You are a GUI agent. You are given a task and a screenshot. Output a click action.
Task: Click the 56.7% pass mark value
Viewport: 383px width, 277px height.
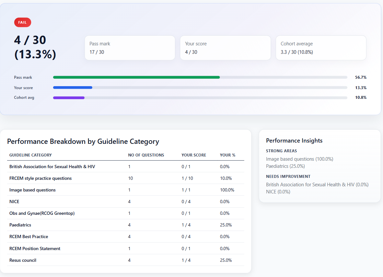[361, 77]
